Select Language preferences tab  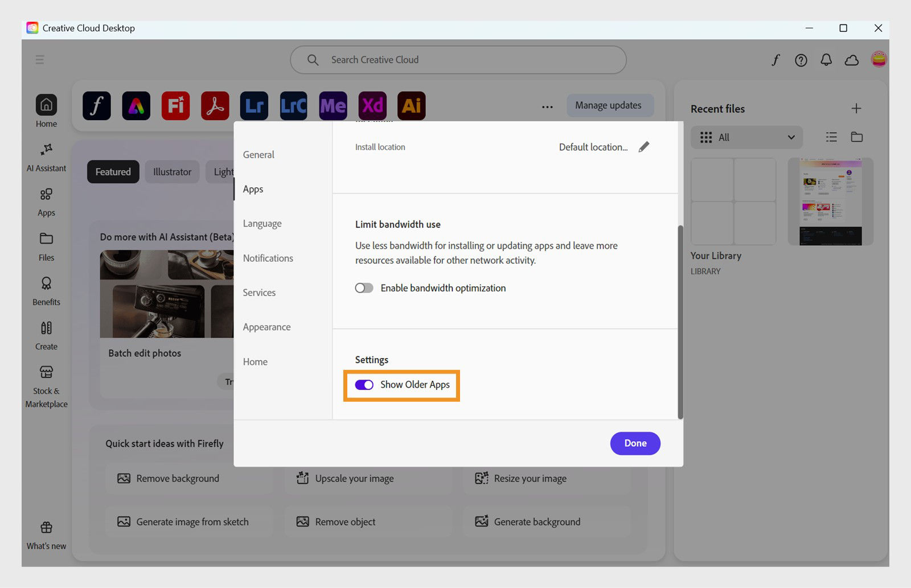point(262,224)
